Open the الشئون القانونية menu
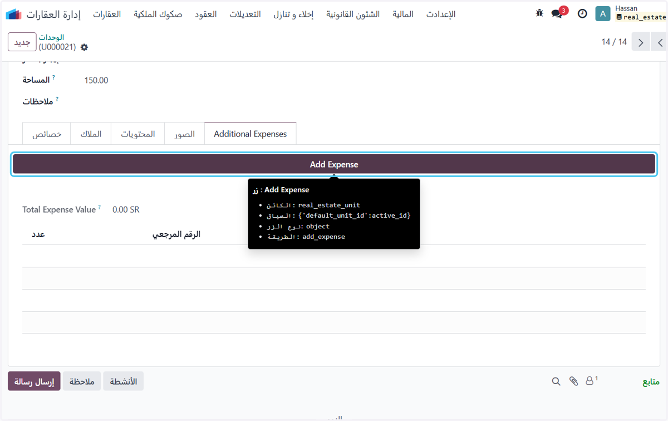 coord(353,14)
